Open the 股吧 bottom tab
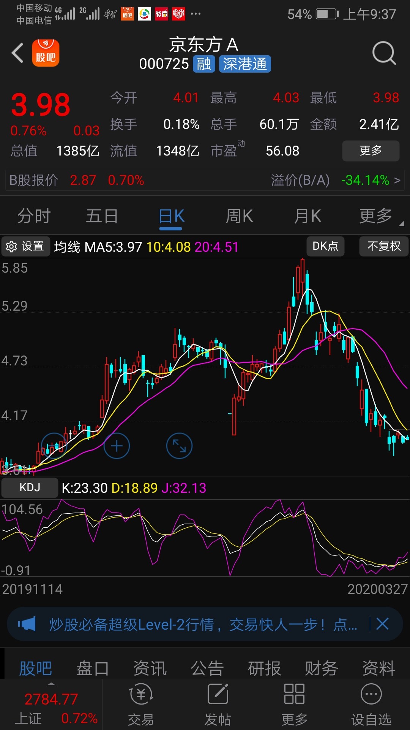 pyautogui.click(x=35, y=668)
